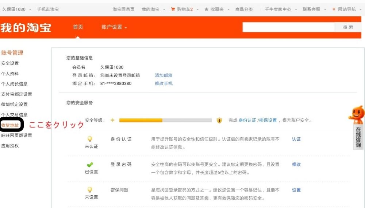Select the 首页 tab
365x208 pixels.
(x=78, y=27)
